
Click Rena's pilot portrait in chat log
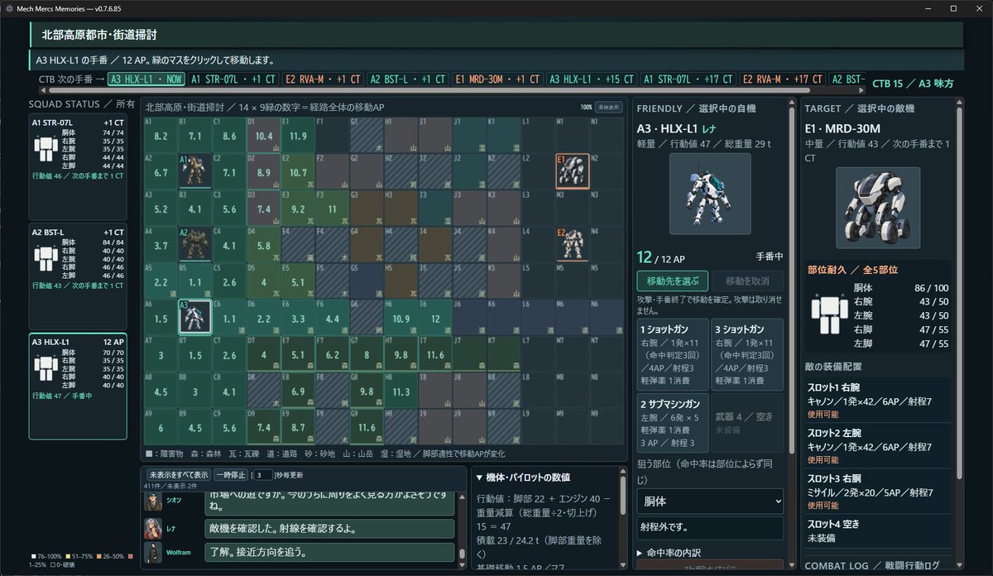(x=152, y=528)
